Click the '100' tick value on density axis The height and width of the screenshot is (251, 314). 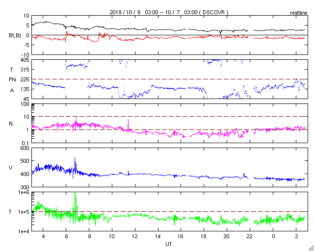coord(25,104)
